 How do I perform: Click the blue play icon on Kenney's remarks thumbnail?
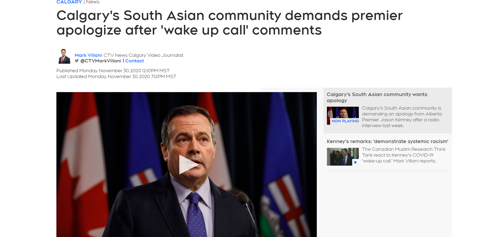coord(355,162)
